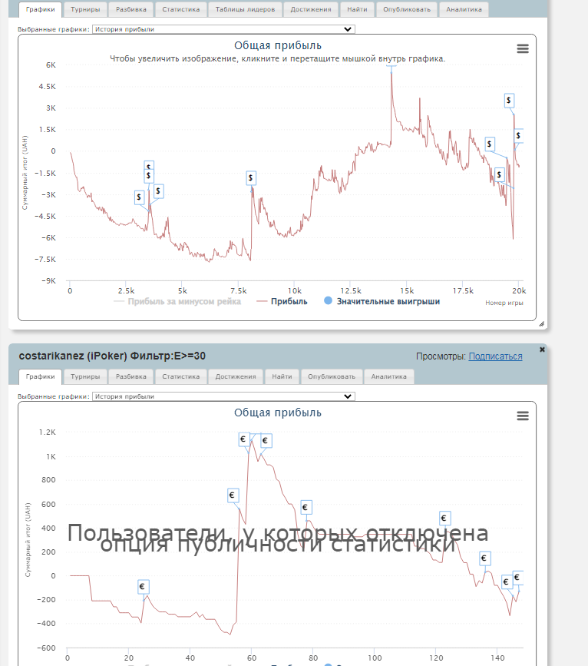This screenshot has width=588, height=666.
Task: Click the resize grip on the top chart
Action: coord(541,323)
